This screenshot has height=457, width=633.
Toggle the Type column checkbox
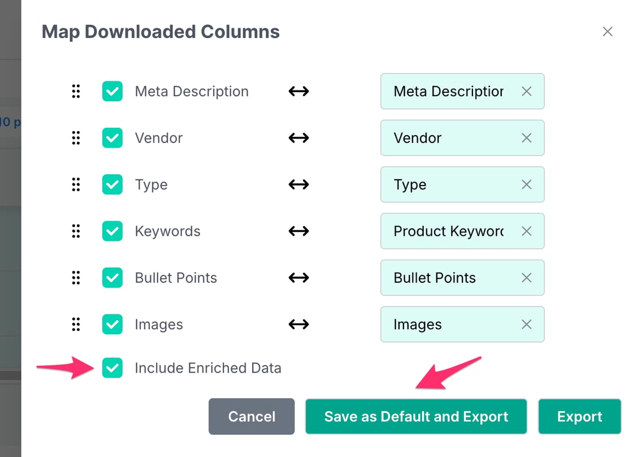coord(112,185)
